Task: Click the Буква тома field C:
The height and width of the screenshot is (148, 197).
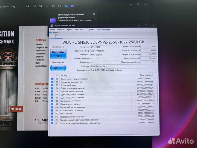Action: click(x=105, y=62)
